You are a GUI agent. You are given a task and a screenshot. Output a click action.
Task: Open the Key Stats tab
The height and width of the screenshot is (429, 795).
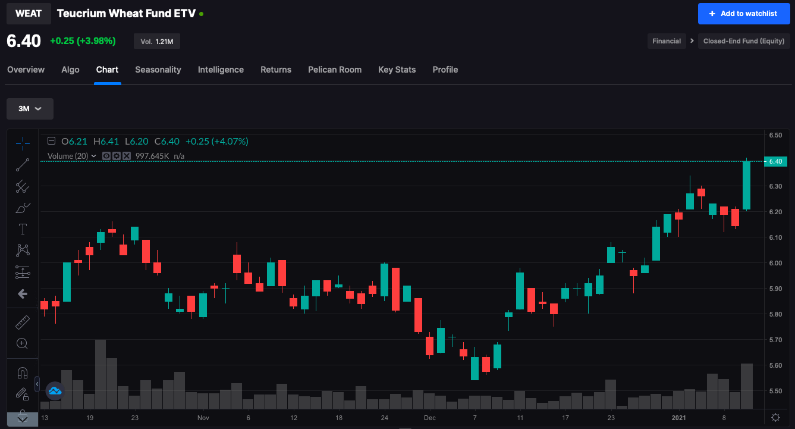click(397, 70)
